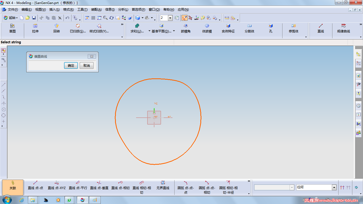Toggle the highlighted WCS display button
Image resolution: width=363 pixels, height=204 pixels.
[x=184, y=18]
